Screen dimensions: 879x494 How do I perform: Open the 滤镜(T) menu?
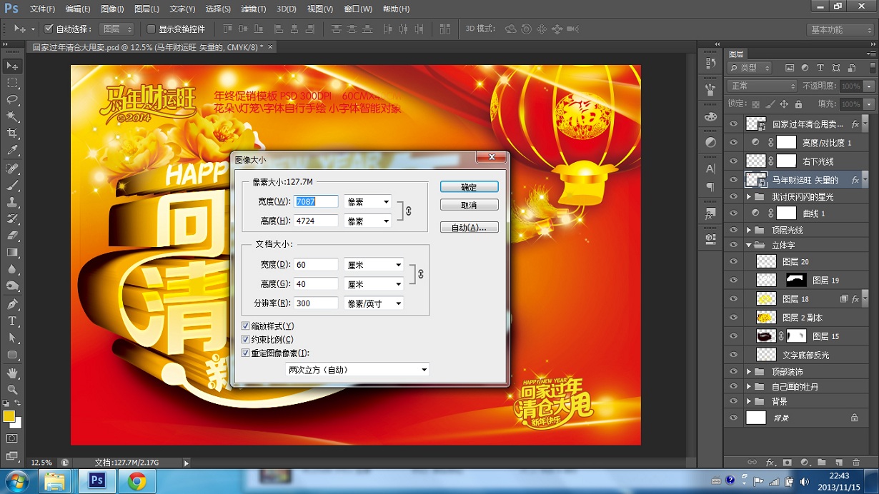click(253, 9)
